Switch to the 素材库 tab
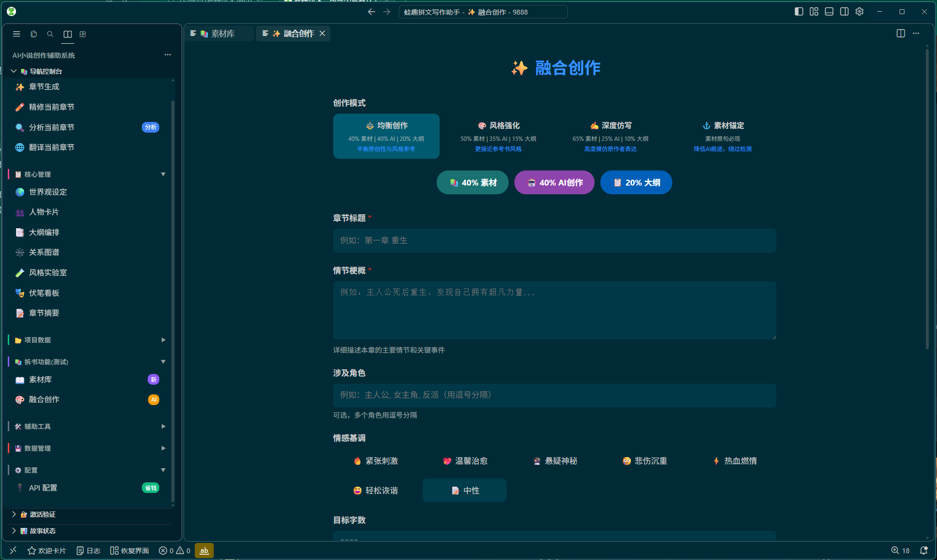The image size is (937, 560). coord(219,34)
